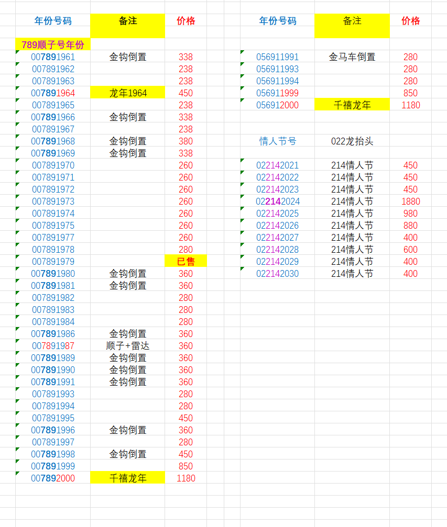Select the left 价格 header cell
447x527 pixels.
(x=186, y=21)
